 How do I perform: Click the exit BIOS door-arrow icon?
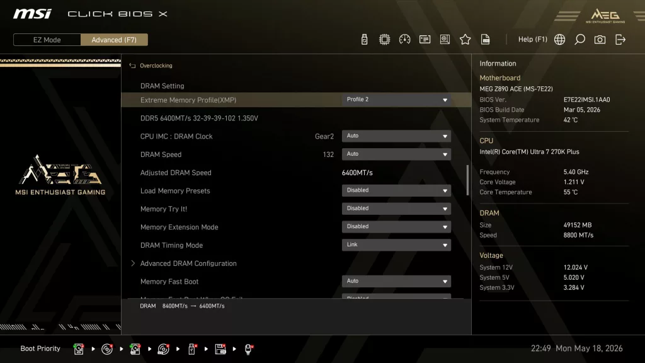pos(620,40)
